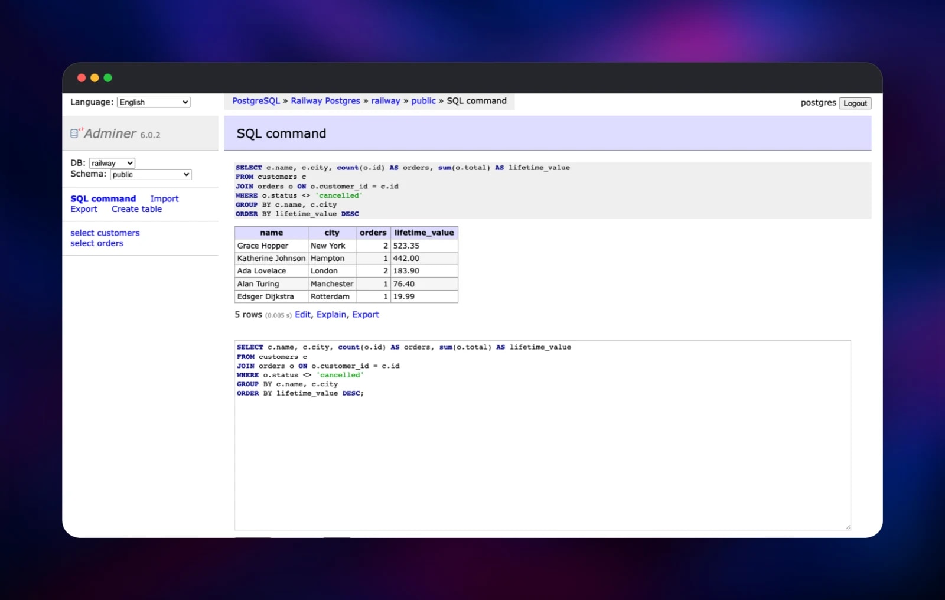Open the Import menu link
The height and width of the screenshot is (600, 945).
click(164, 199)
